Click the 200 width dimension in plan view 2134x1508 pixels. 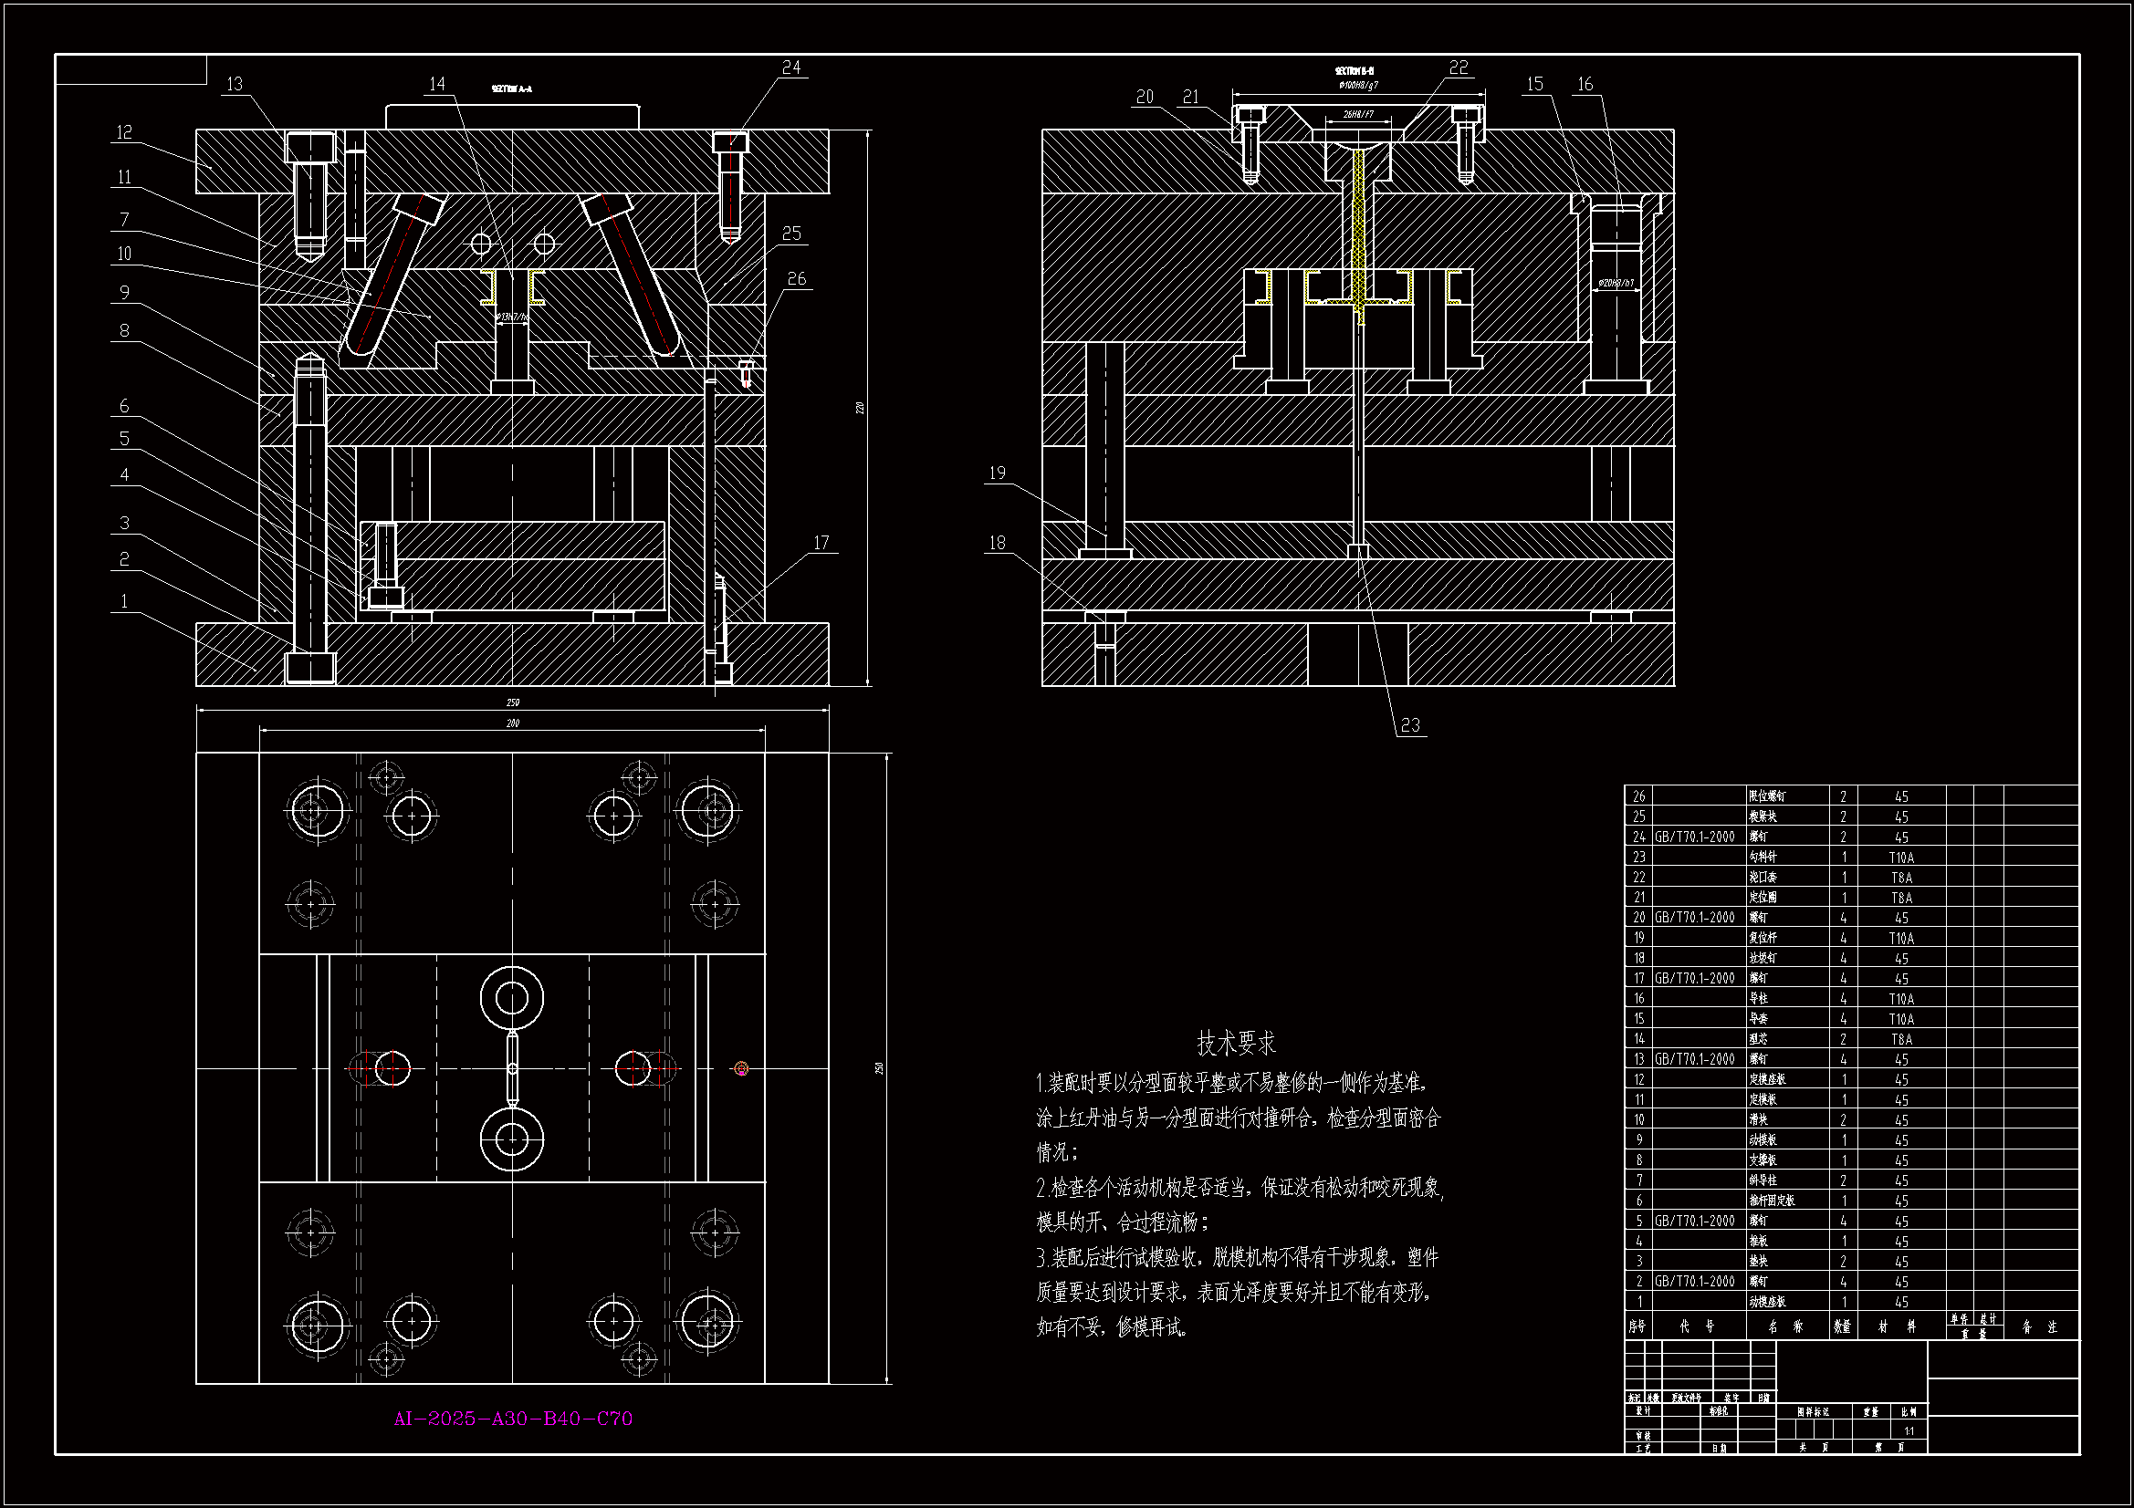[x=513, y=723]
